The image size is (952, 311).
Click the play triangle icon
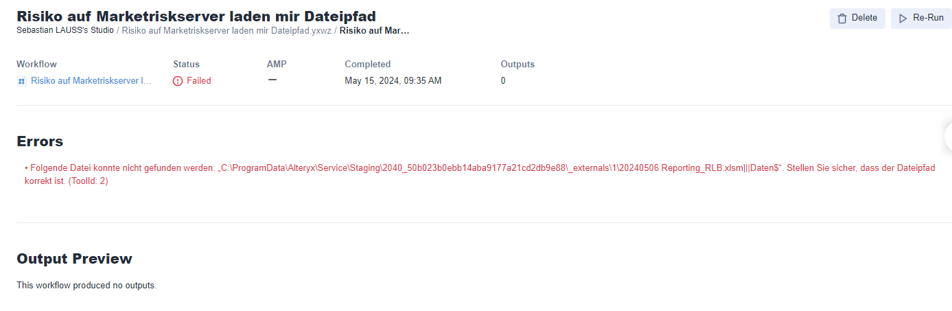(x=903, y=19)
